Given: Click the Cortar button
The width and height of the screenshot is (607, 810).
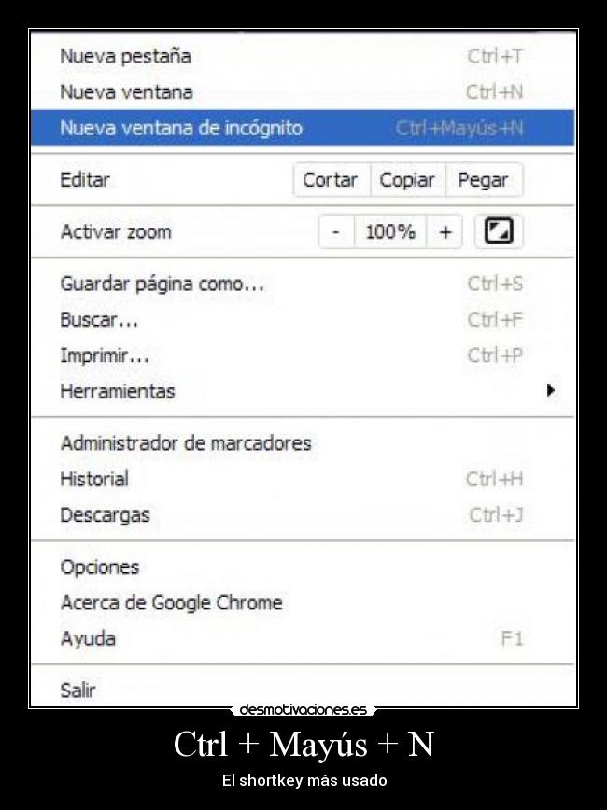Looking at the screenshot, I should click(332, 180).
